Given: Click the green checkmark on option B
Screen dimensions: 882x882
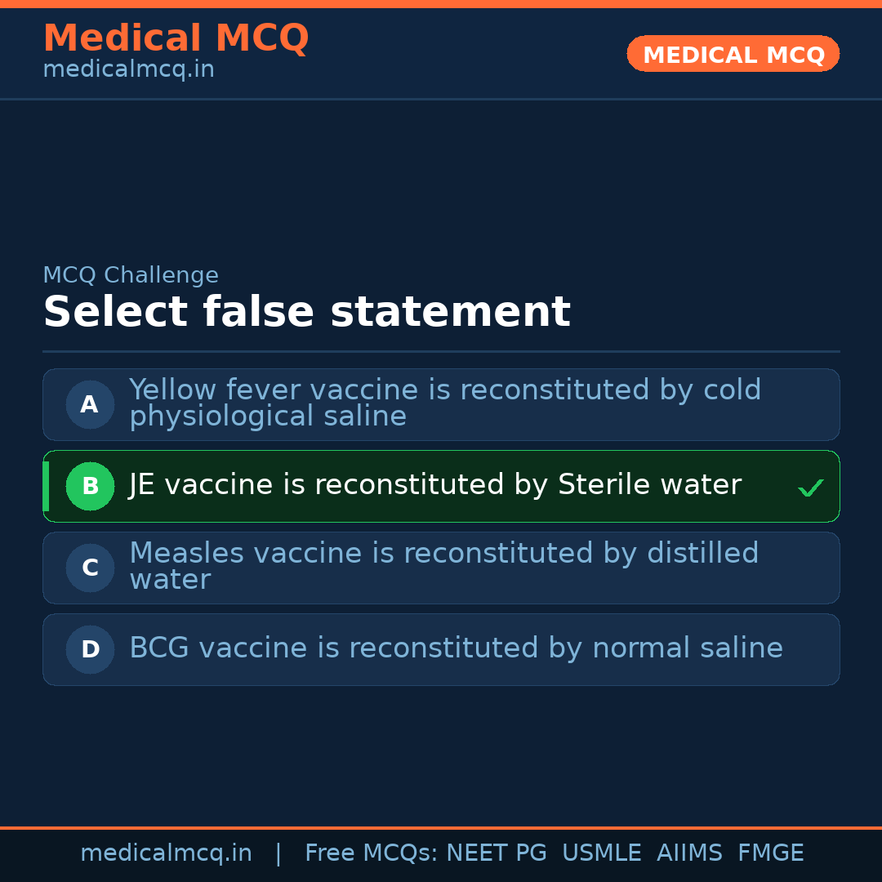Looking at the screenshot, I should click(810, 488).
